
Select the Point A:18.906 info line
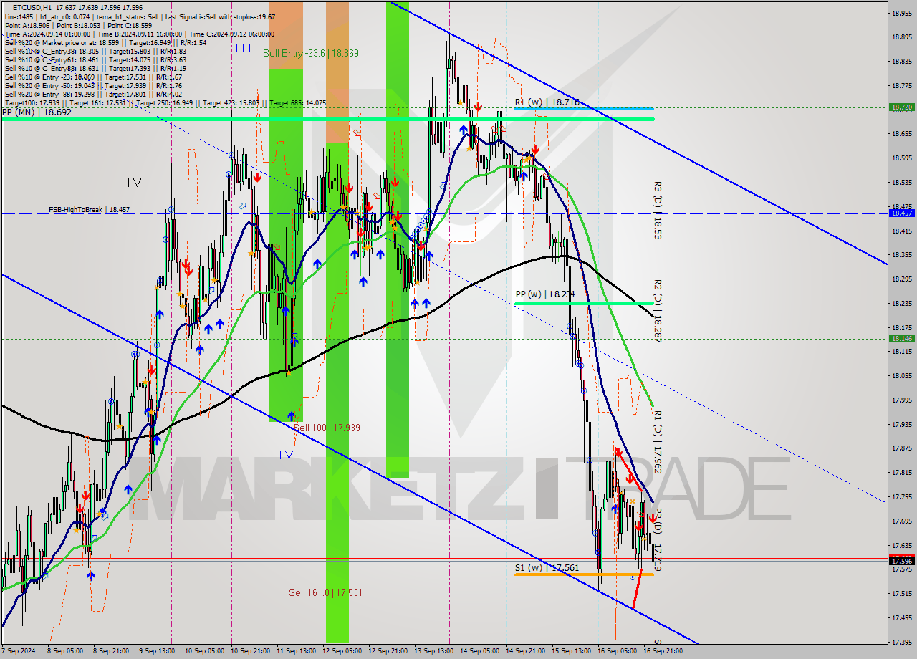click(x=78, y=25)
